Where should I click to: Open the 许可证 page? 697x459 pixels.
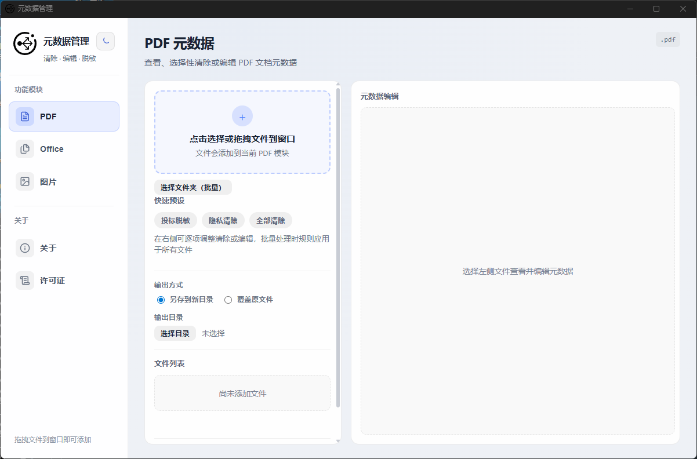64,280
